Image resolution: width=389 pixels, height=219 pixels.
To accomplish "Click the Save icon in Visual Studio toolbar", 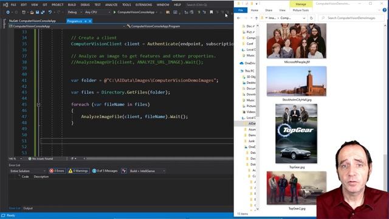I will 37,12.
